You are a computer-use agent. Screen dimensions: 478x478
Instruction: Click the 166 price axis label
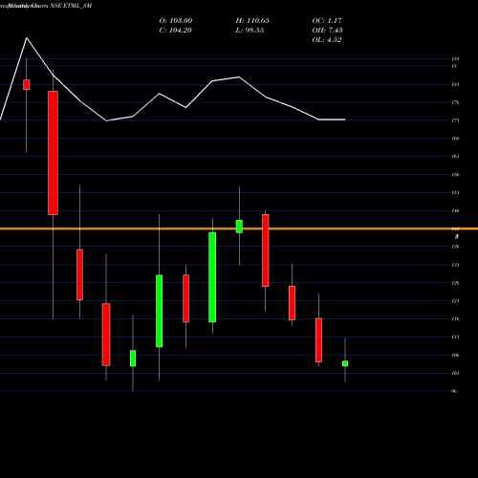(x=455, y=139)
